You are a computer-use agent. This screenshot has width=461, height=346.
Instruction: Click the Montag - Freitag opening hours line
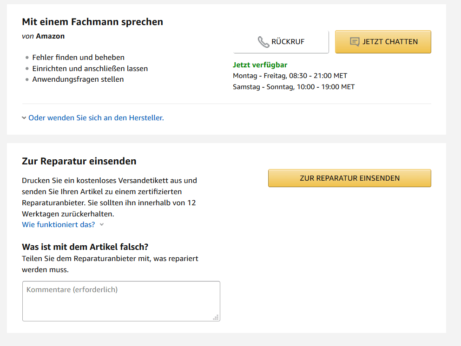290,76
